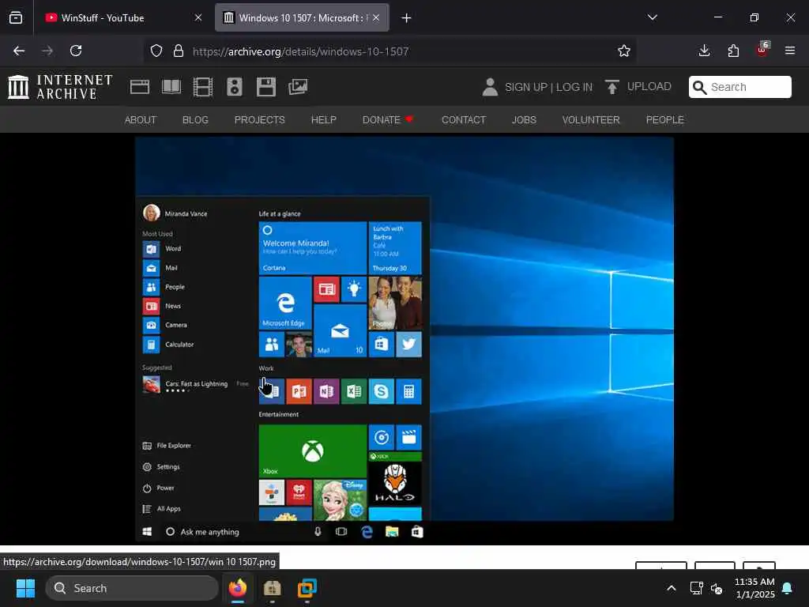Open the Web (Wayback) archive icon
The image size is (809, 607).
point(140,87)
